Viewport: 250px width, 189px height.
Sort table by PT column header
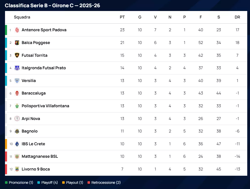pos(122,17)
